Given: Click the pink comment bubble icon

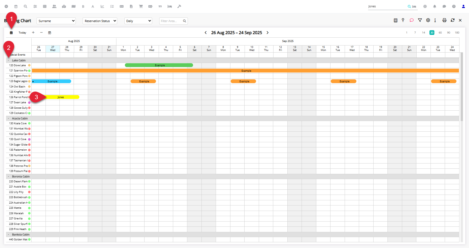Looking at the screenshot, I should point(412,20).
